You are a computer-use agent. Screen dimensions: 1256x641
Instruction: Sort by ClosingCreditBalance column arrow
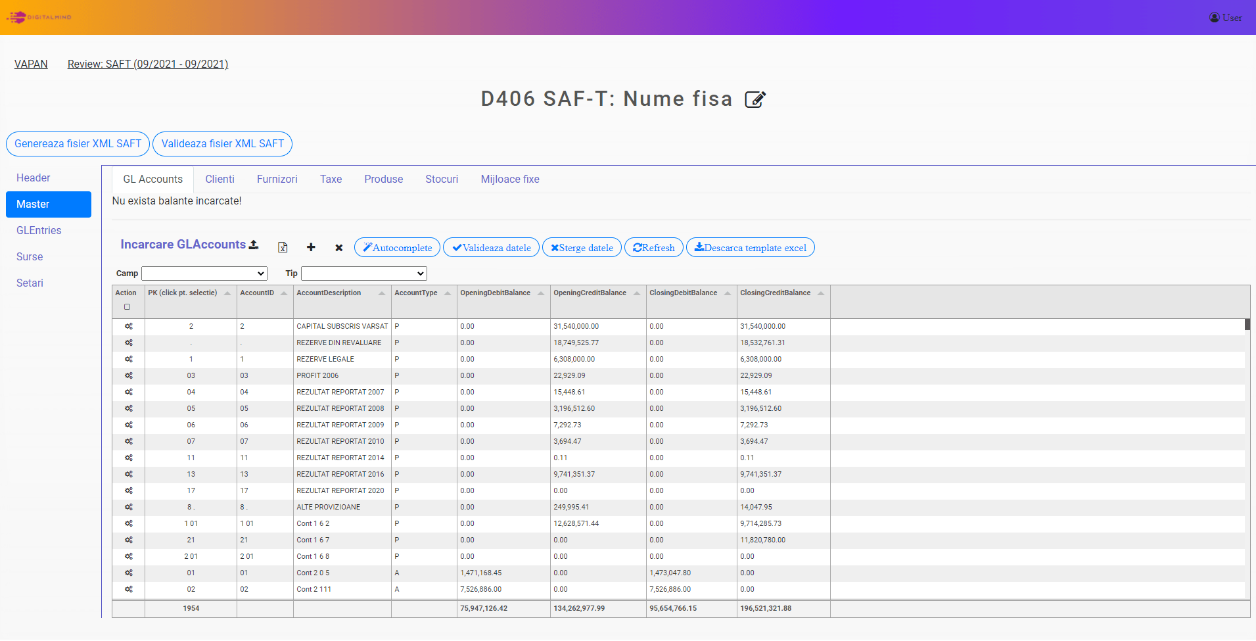click(x=821, y=293)
